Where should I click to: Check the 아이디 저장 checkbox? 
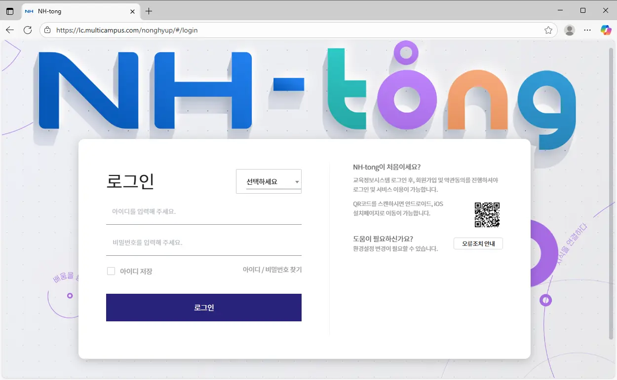111,271
